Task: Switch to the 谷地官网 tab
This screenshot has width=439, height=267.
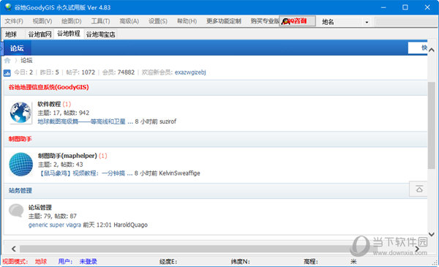Action: coord(40,34)
